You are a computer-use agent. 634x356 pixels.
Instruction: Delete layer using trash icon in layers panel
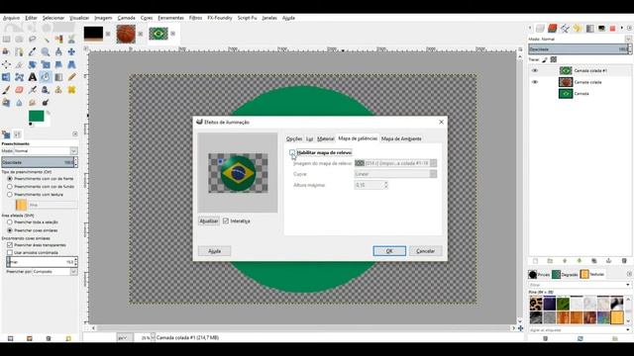(624, 261)
